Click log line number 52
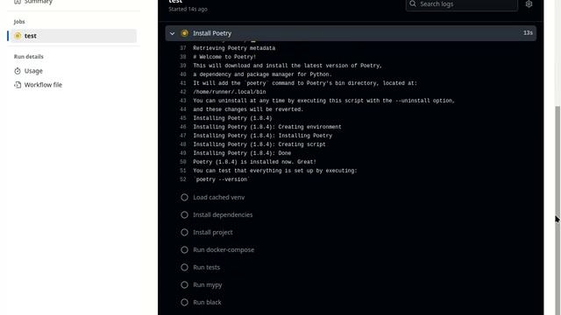 coord(183,179)
